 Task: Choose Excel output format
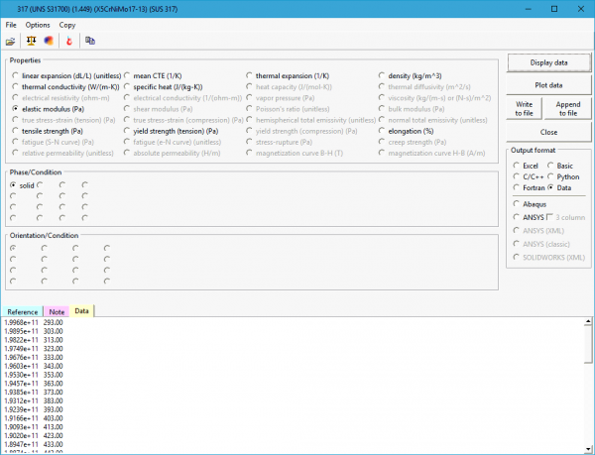[526, 166]
